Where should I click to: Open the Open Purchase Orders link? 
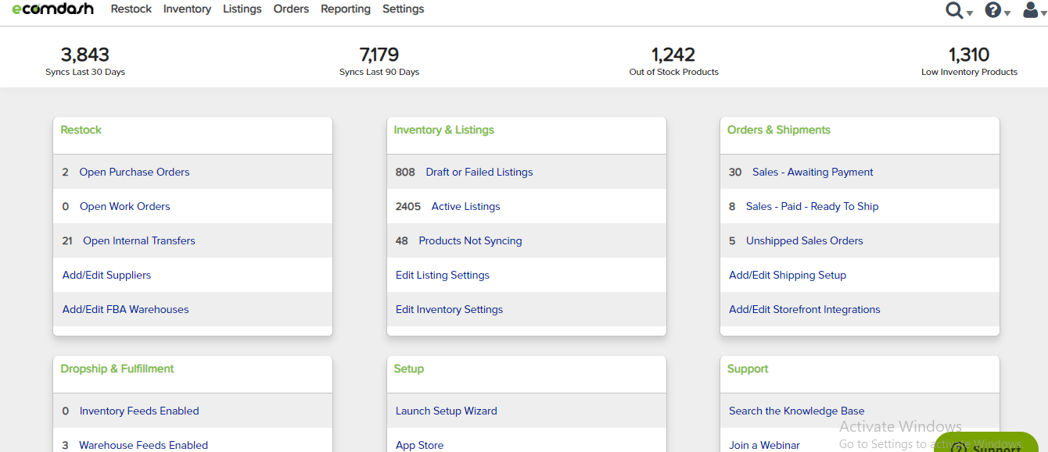(135, 172)
